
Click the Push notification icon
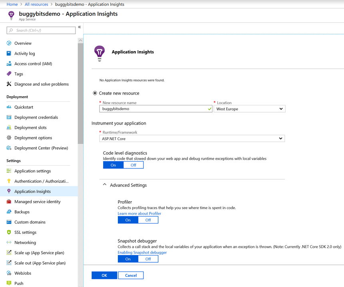click(9, 283)
